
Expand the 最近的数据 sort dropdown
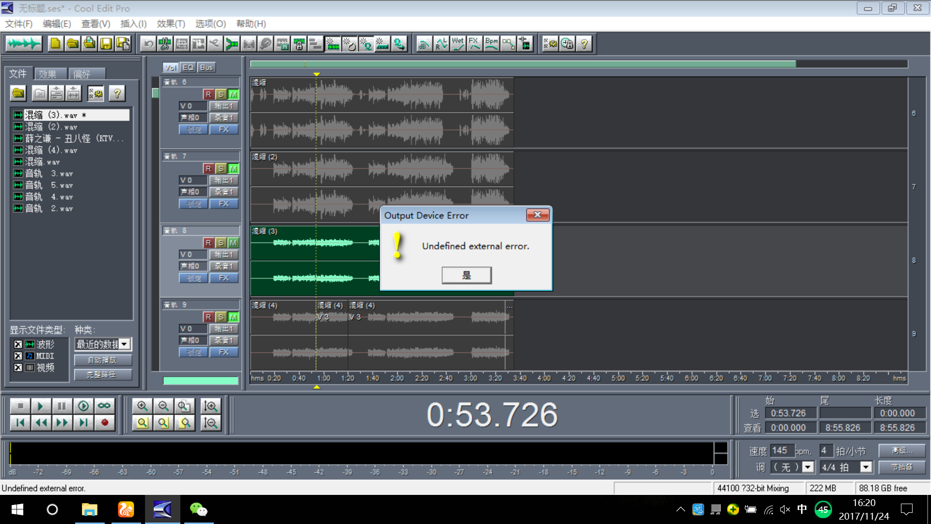(x=125, y=344)
